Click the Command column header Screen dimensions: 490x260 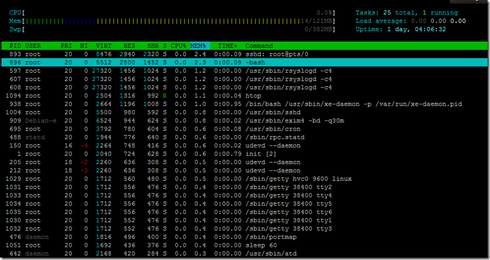click(259, 46)
